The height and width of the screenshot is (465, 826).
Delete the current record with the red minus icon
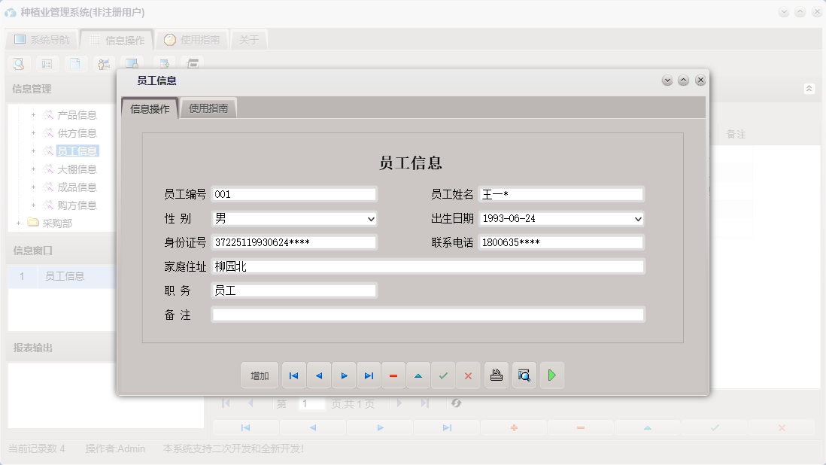click(x=393, y=375)
